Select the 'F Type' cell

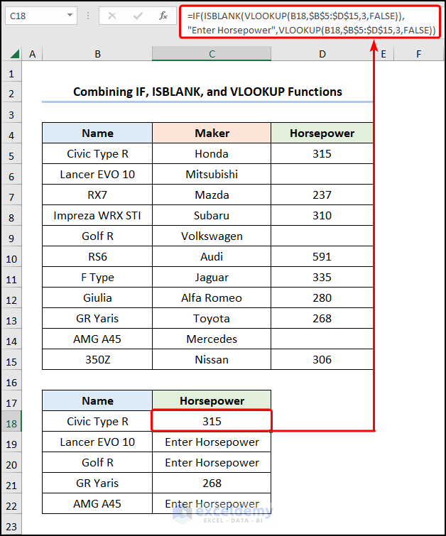click(x=97, y=278)
